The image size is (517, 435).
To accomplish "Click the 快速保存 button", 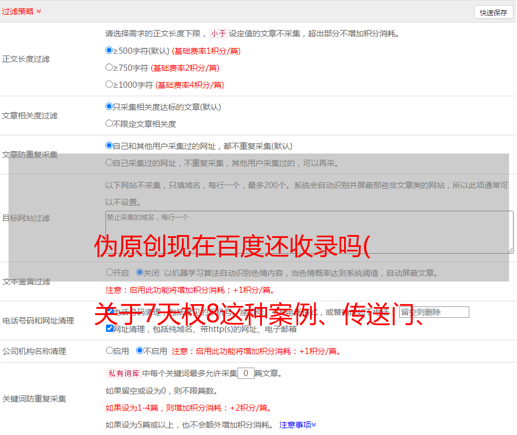I will pos(493,12).
